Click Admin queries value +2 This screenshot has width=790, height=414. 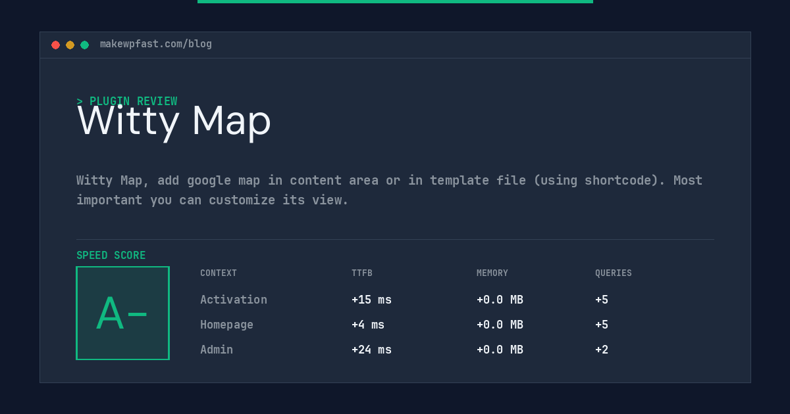pos(602,350)
